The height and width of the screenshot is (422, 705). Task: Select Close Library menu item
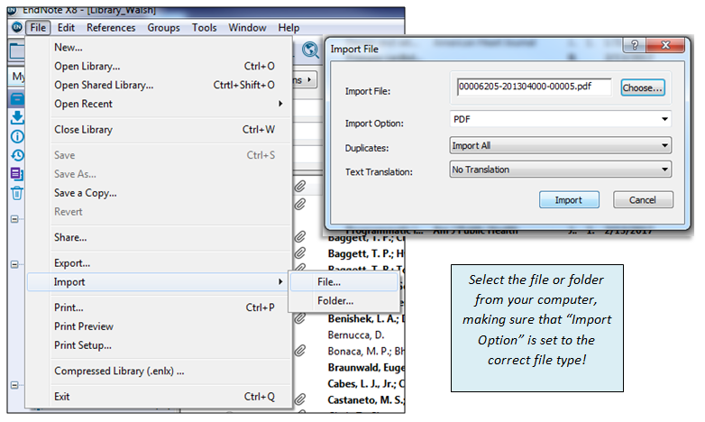coord(160,130)
